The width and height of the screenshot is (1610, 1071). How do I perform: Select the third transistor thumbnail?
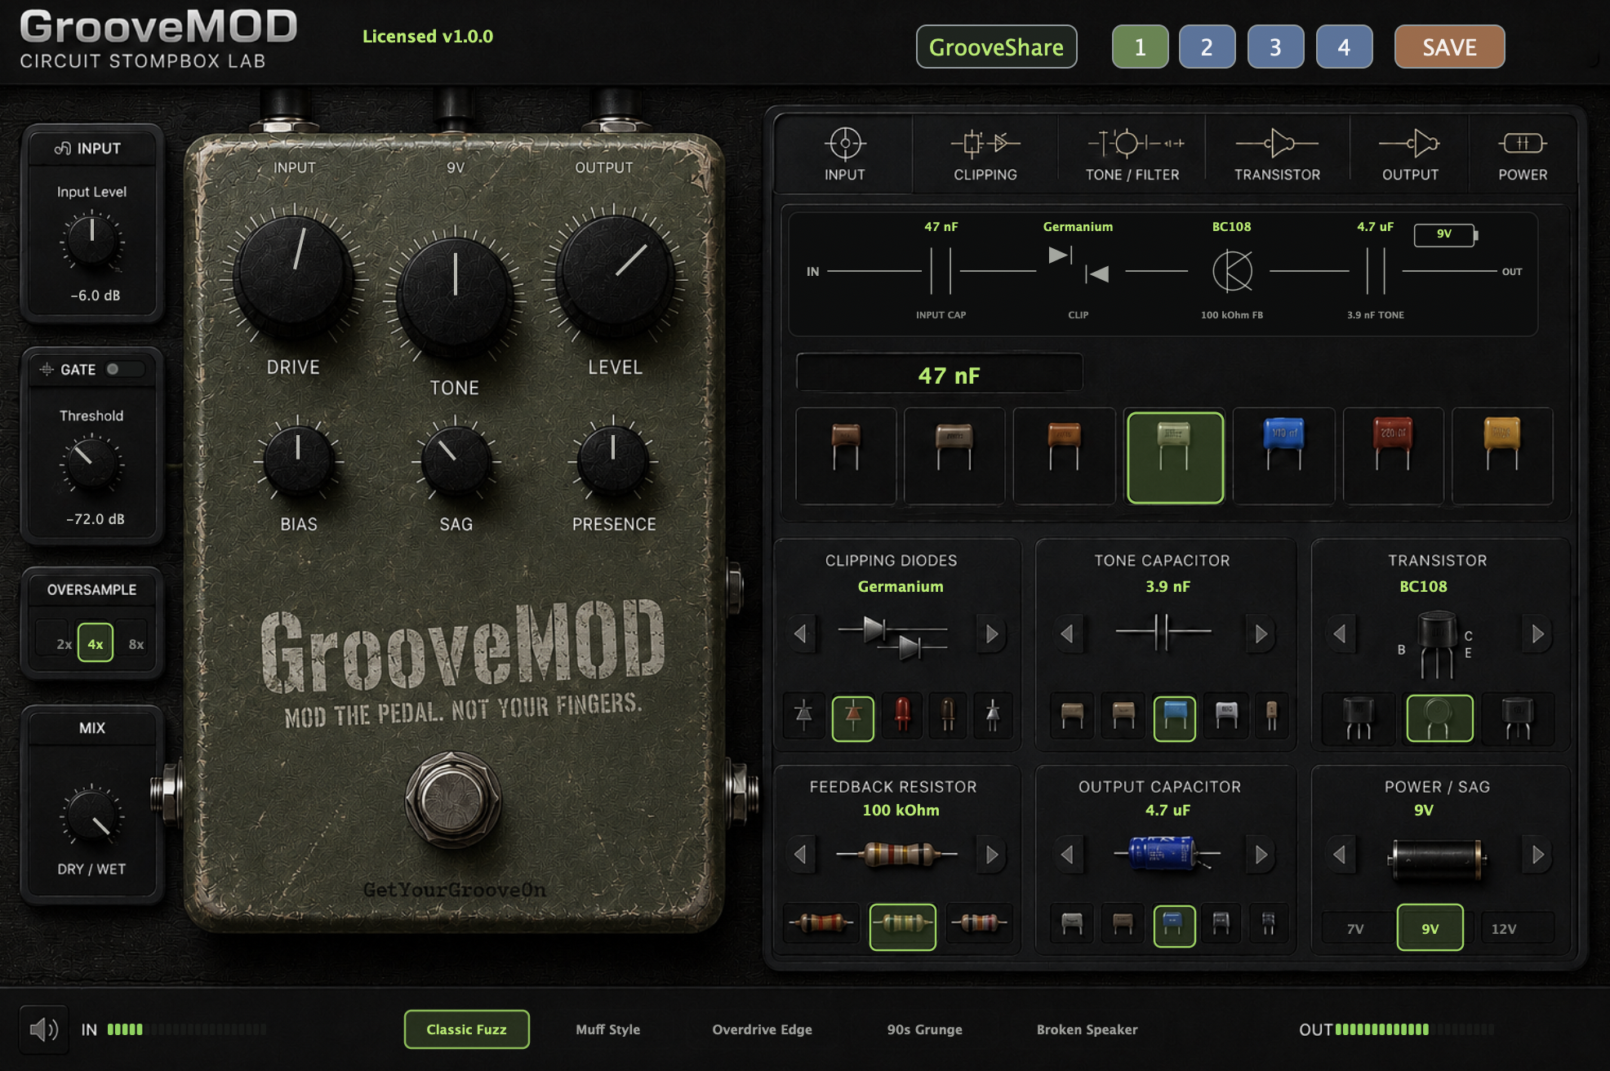tap(1518, 718)
